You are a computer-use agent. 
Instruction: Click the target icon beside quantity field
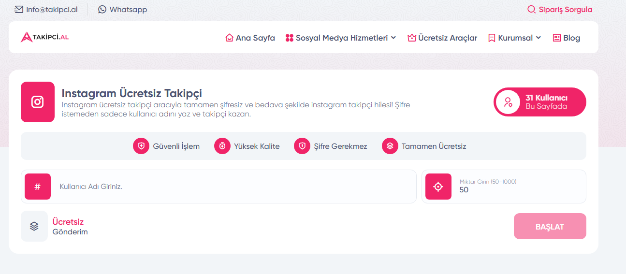(438, 187)
